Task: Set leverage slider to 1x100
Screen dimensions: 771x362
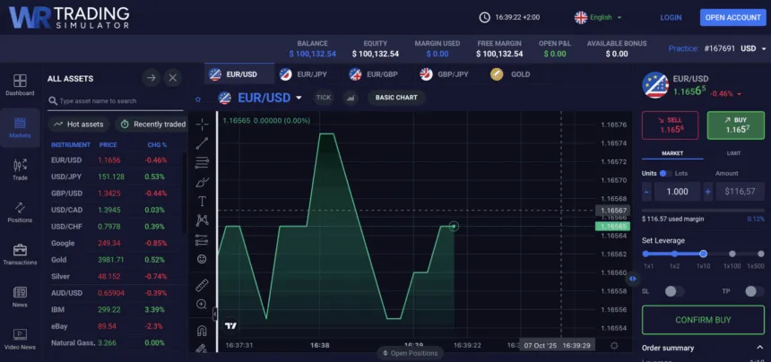Action: tap(732, 254)
